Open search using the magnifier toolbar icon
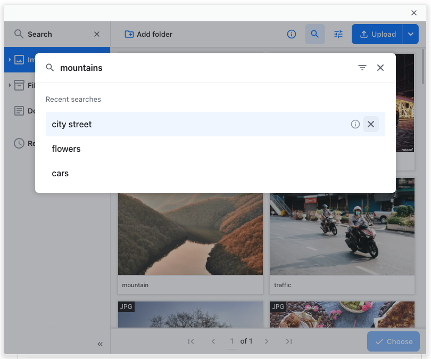This screenshot has width=431, height=359. pyautogui.click(x=315, y=34)
